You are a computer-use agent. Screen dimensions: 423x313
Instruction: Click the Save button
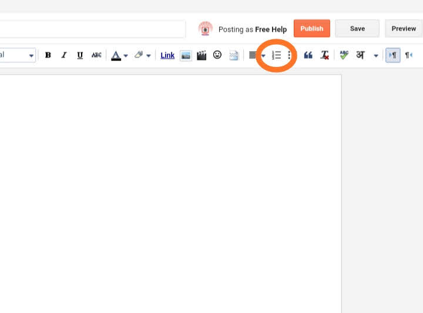tap(357, 28)
